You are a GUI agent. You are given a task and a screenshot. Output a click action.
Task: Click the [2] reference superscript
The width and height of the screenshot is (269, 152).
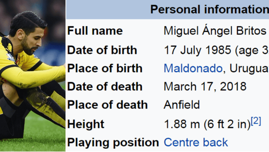256,121
